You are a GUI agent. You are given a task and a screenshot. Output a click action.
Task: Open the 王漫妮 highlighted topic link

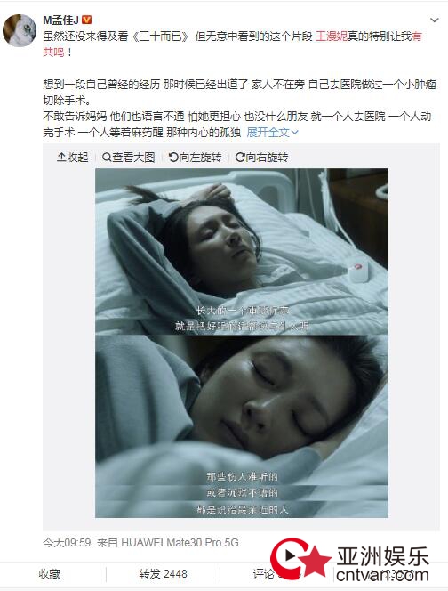pyautogui.click(x=332, y=36)
